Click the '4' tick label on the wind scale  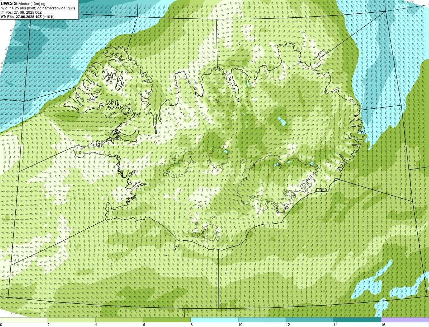[x=96, y=325]
